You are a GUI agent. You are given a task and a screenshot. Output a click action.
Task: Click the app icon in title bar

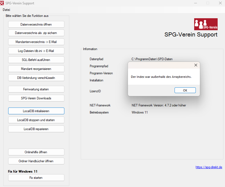(x=2, y=3)
